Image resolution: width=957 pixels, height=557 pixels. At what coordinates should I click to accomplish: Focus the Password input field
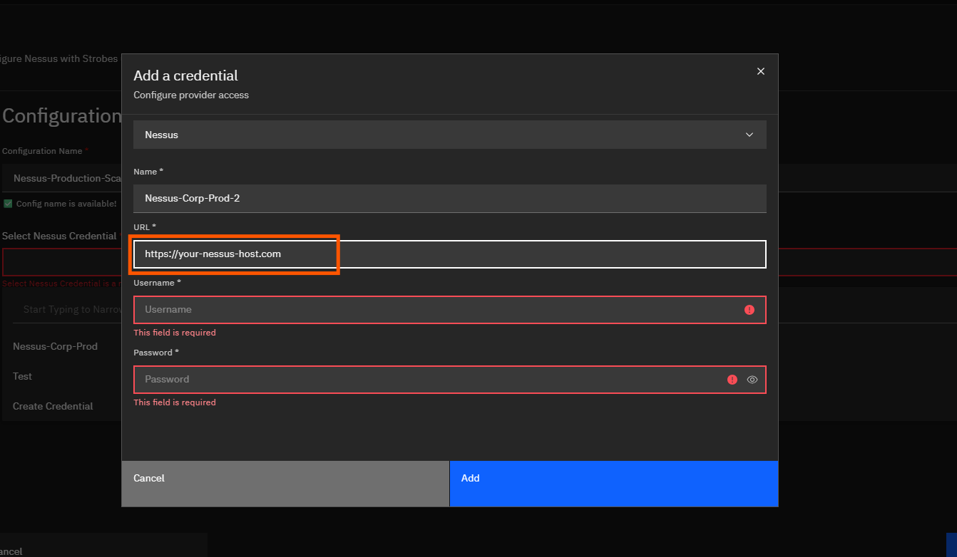(x=450, y=380)
